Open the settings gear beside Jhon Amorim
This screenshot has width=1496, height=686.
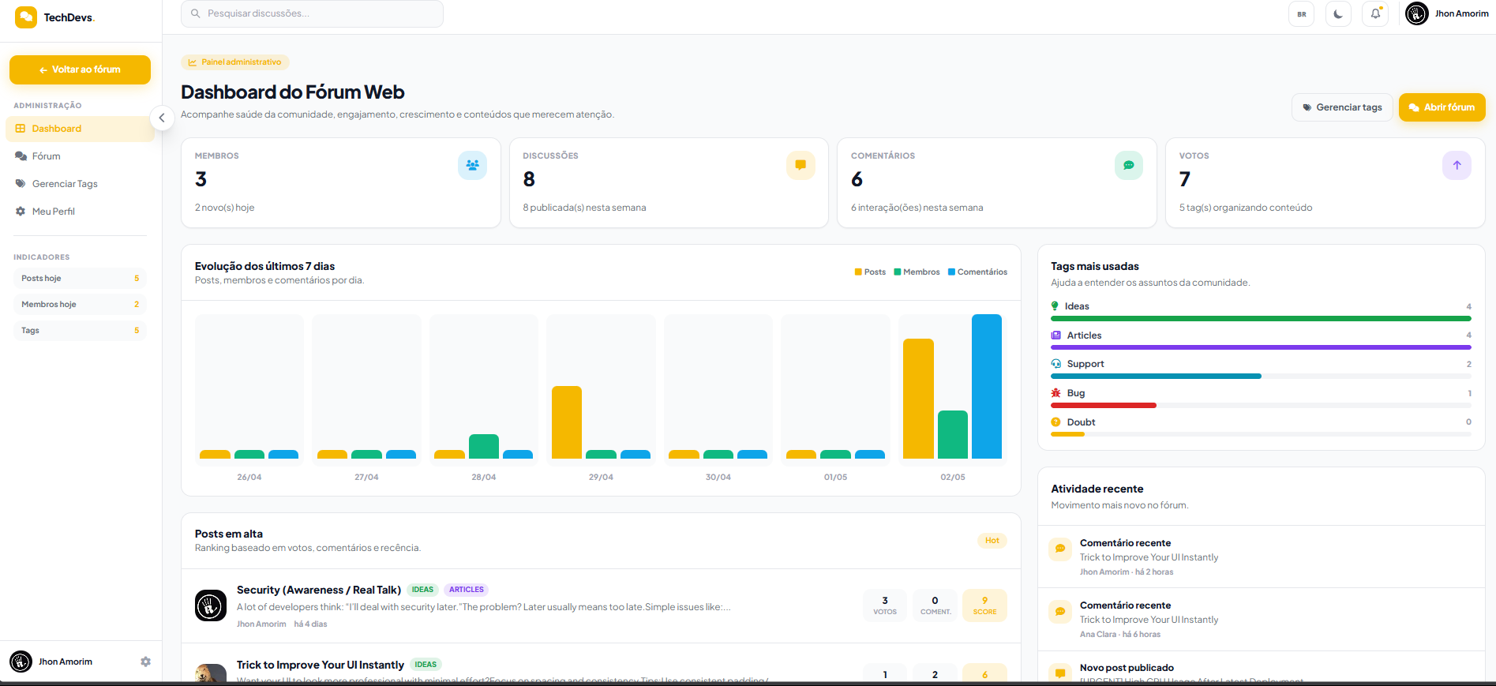point(145,662)
